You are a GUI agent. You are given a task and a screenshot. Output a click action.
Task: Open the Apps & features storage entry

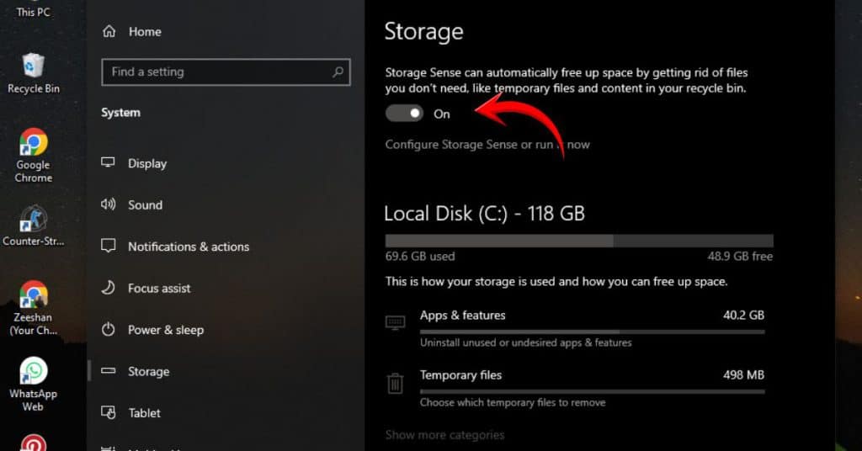click(462, 316)
